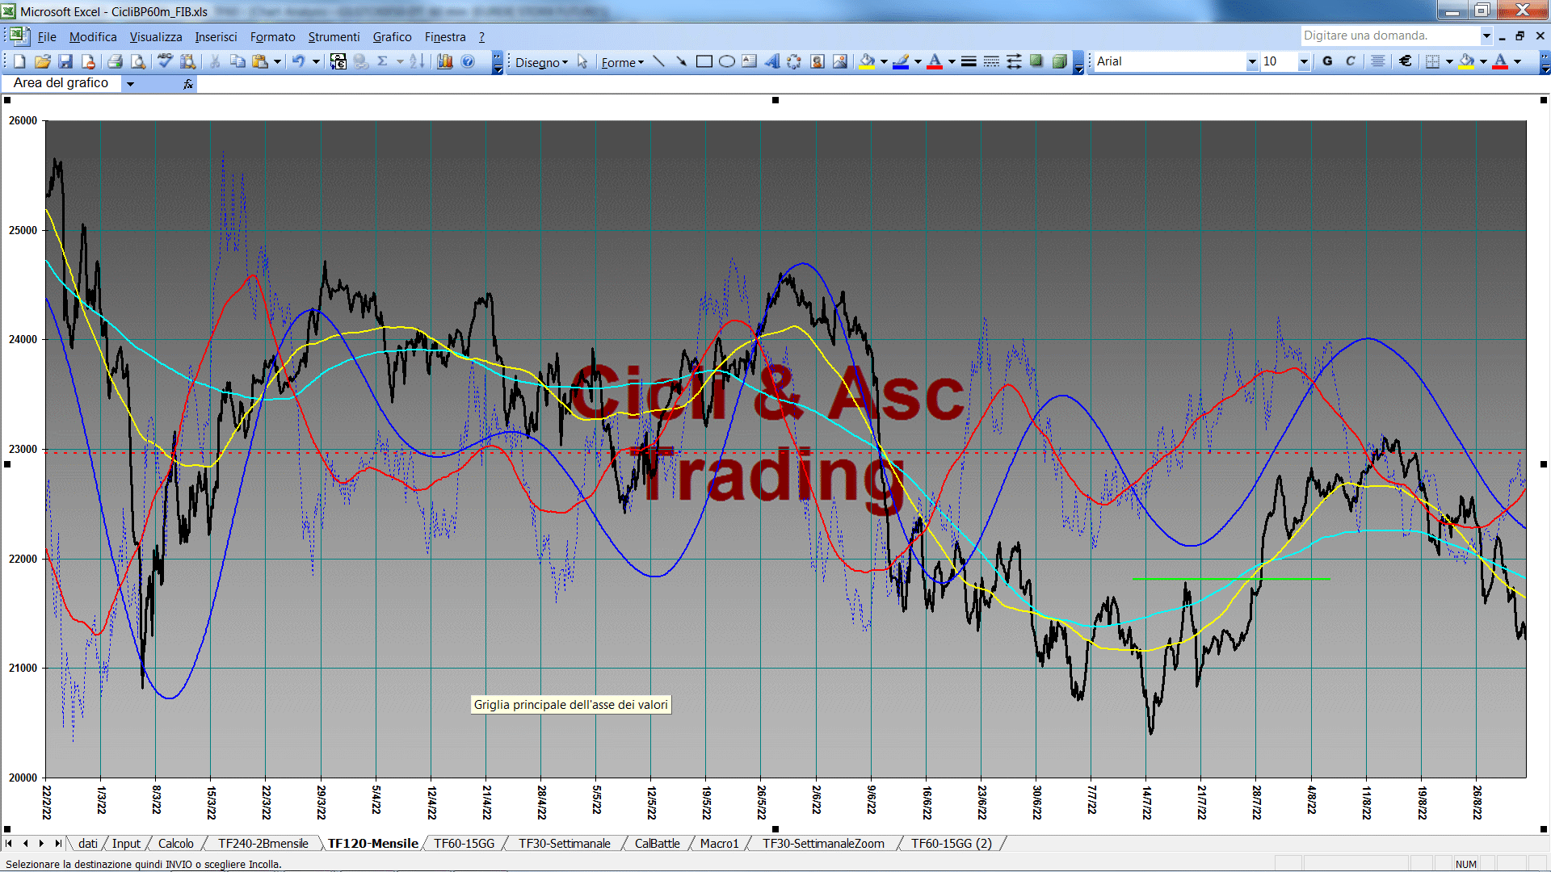Open Line Style options icon
Screen dimensions: 1551x872
(969, 61)
